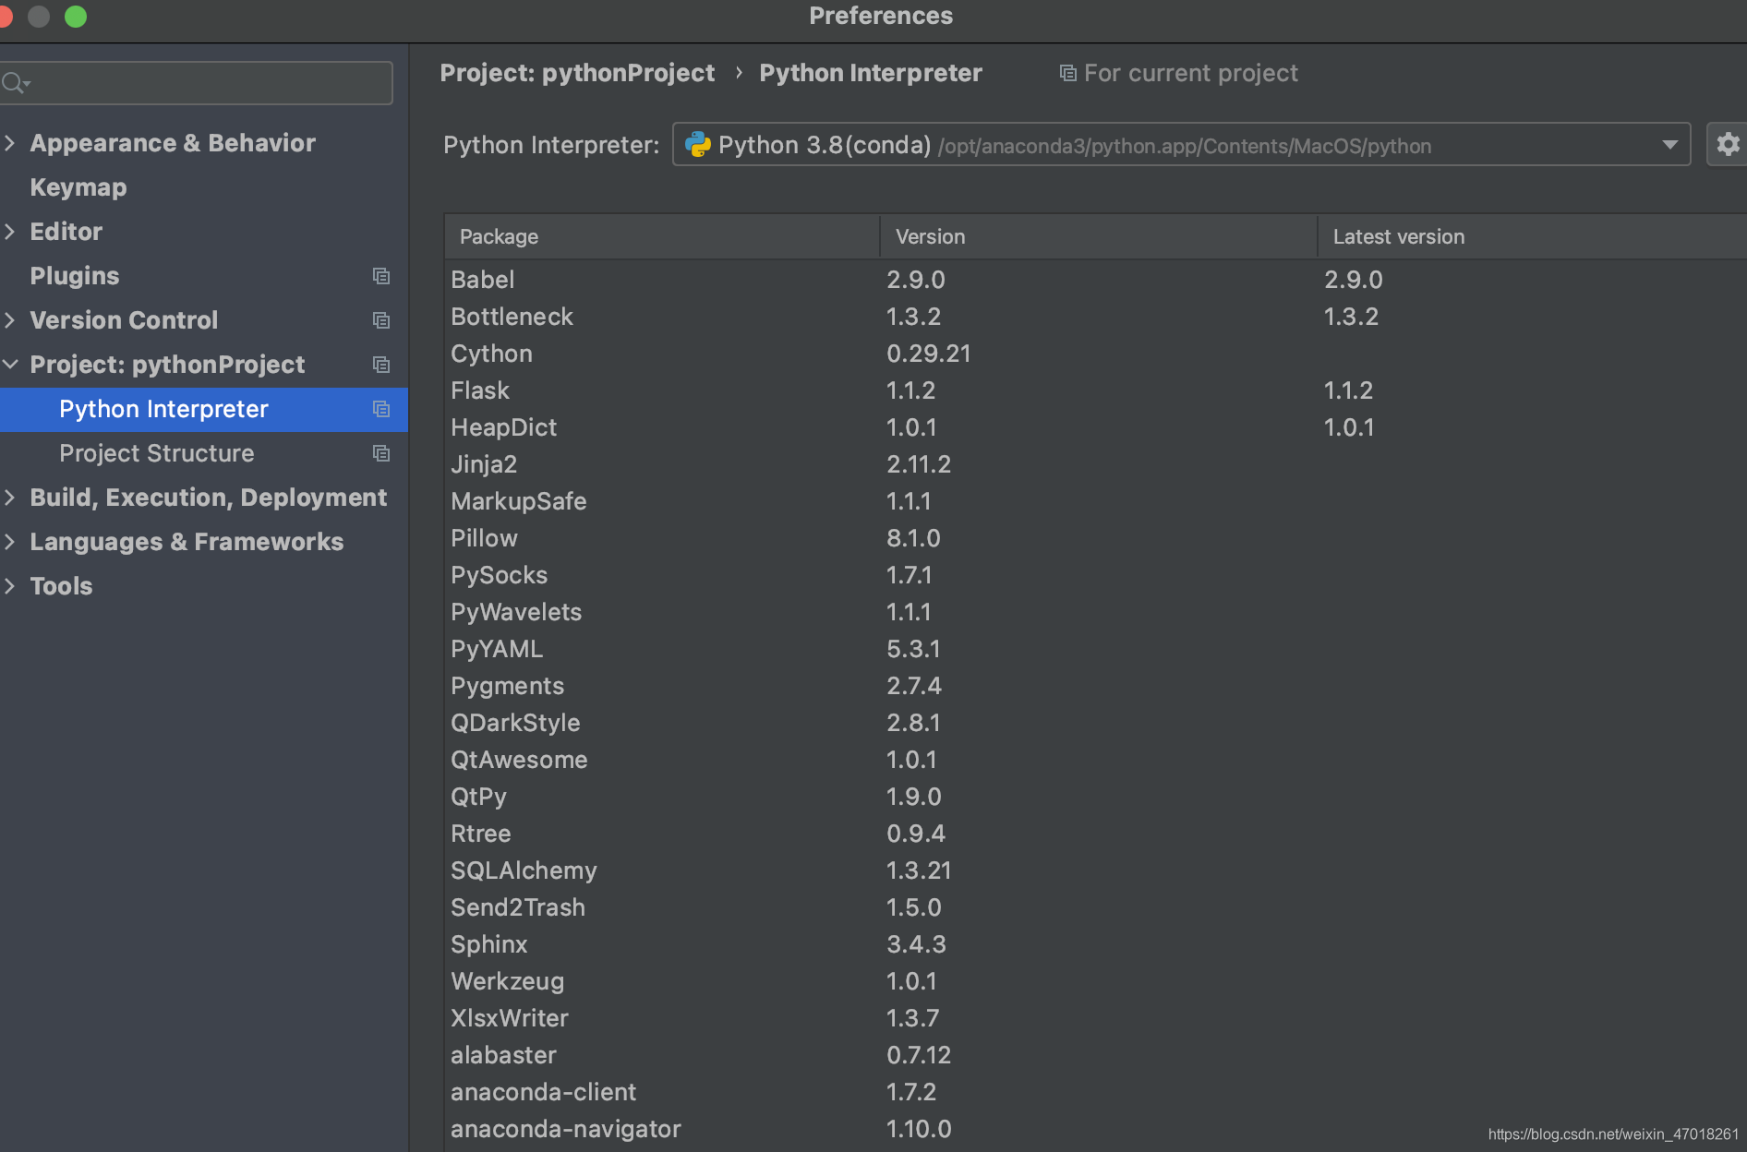This screenshot has height=1152, width=1747.
Task: Select the PyYAML package row
Action: tap(1095, 649)
